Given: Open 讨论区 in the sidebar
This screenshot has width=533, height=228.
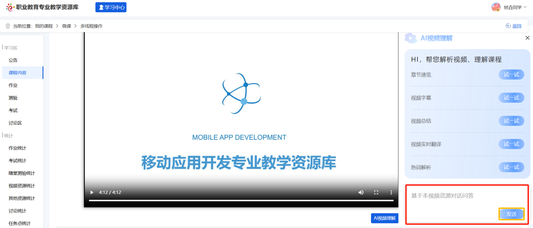Looking at the screenshot, I should click(15, 123).
